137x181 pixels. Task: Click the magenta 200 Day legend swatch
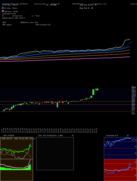3,11
